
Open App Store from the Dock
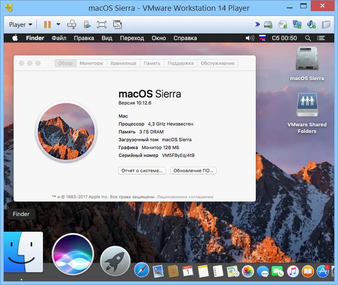click(323, 271)
